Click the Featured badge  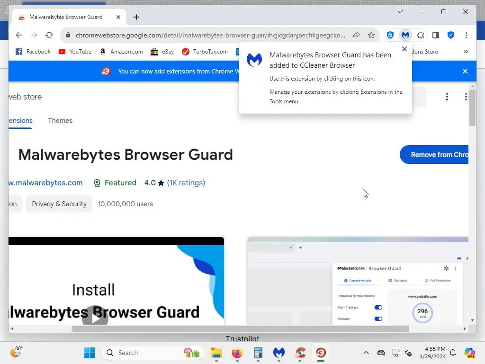point(115,182)
